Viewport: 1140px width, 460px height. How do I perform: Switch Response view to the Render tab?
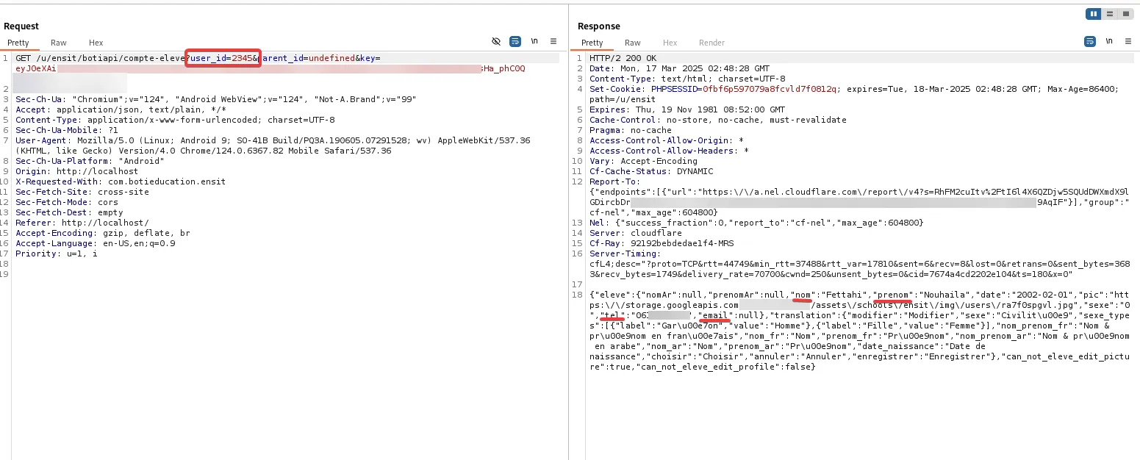(711, 43)
